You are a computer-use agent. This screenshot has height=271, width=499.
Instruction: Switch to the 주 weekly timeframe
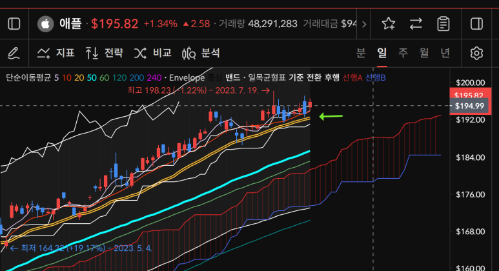403,53
